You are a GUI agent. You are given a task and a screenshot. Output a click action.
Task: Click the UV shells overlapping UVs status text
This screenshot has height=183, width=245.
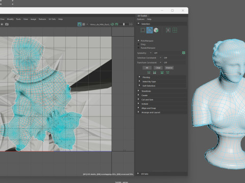(108, 174)
